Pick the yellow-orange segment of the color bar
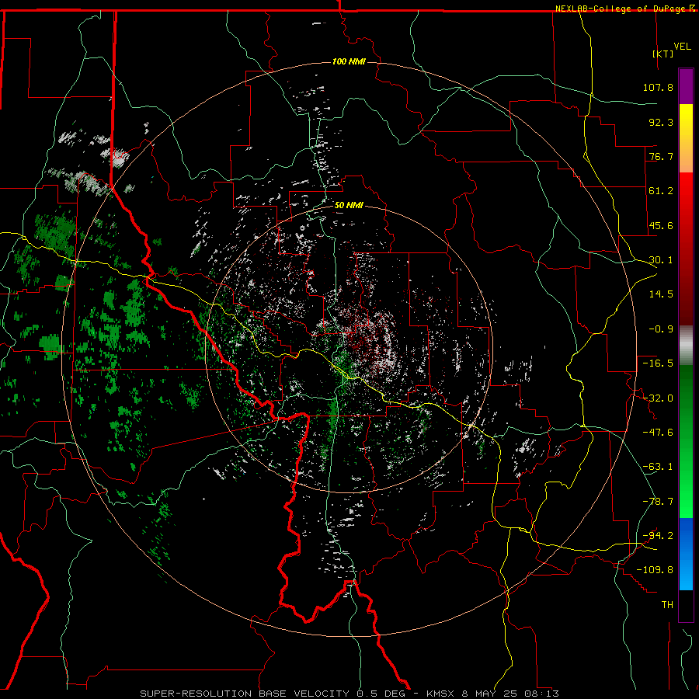This screenshot has height=699, width=699. pos(686,138)
